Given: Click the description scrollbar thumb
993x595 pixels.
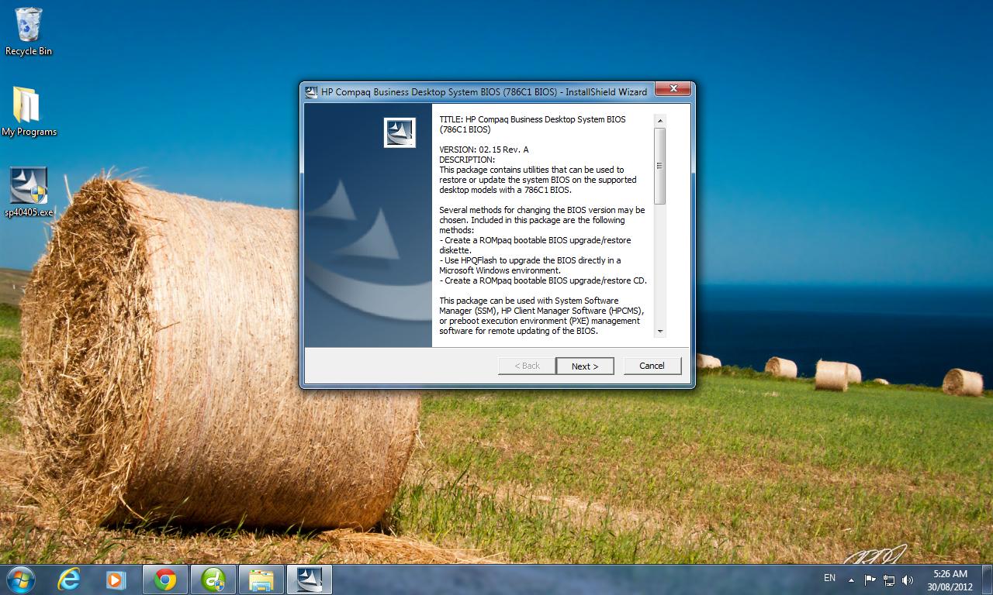Looking at the screenshot, I should pos(660,166).
